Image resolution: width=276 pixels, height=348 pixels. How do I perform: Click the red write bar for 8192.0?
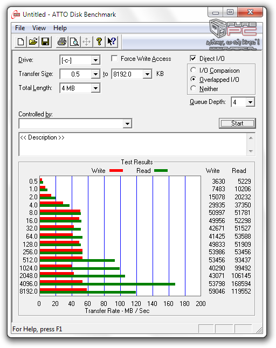(63, 289)
